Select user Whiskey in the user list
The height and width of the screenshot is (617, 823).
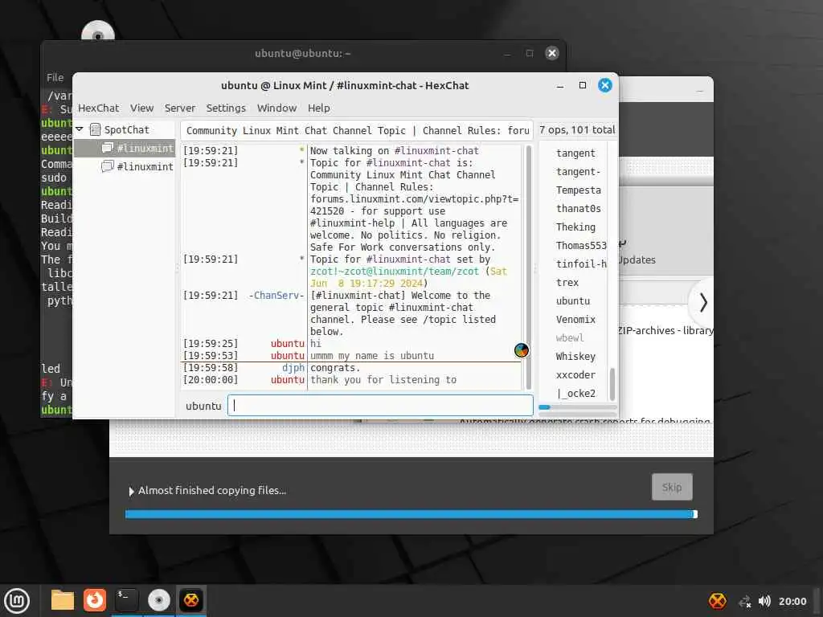point(574,356)
